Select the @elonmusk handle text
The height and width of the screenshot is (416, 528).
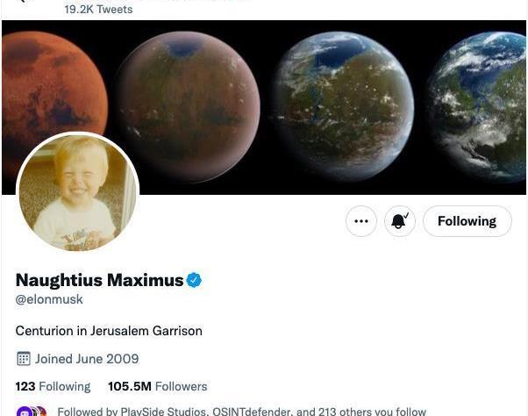click(49, 299)
